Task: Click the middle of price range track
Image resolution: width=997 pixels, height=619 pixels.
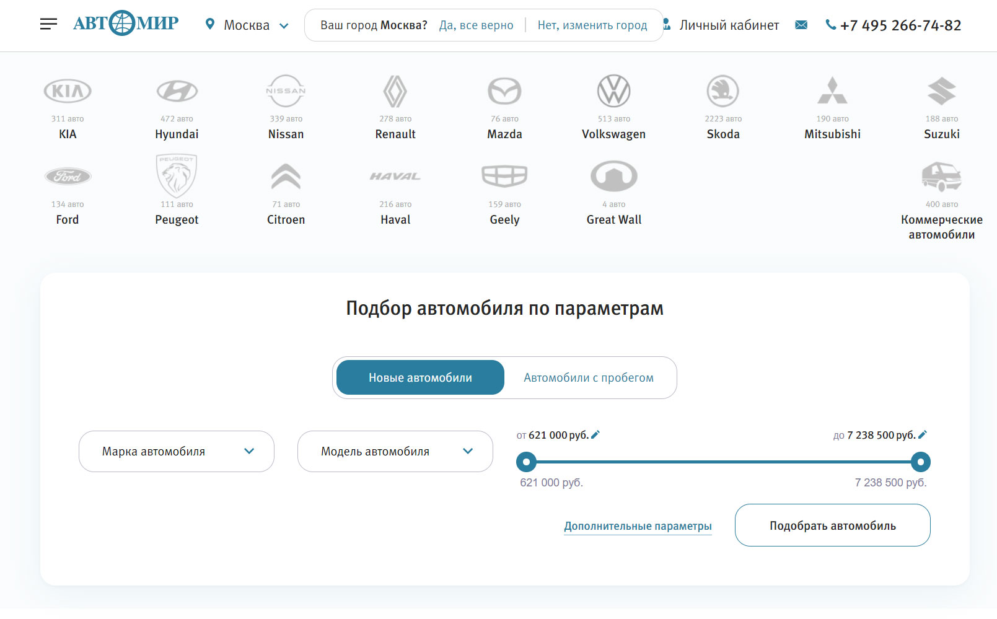Action: tap(723, 462)
